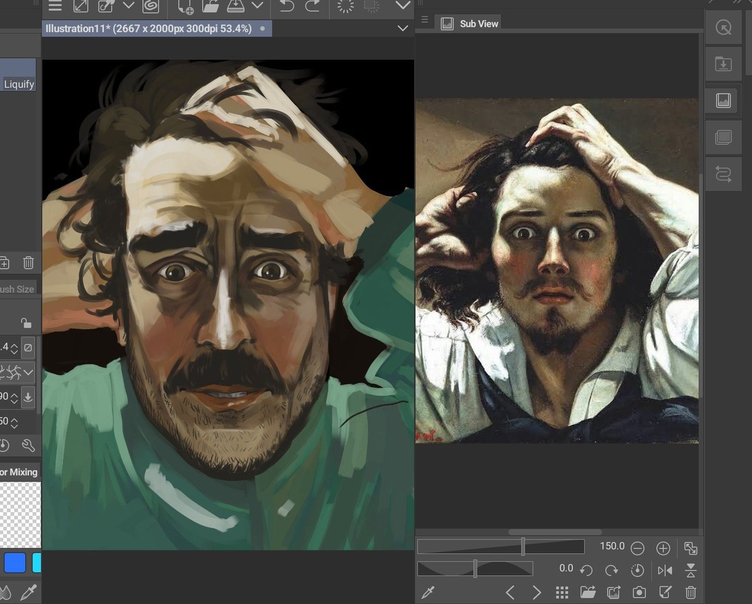Viewport: 752px width, 604px height.
Task: Flip Sub View image horizontally
Action: click(x=665, y=570)
